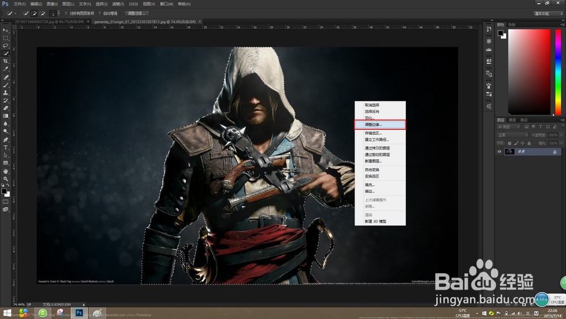This screenshot has height=319, width=566.
Task: Enable 对所有图层取样 checkbox
Action: tap(66, 14)
